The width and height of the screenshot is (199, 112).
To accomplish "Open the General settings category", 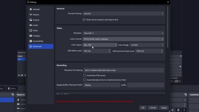I will pos(41,9).
